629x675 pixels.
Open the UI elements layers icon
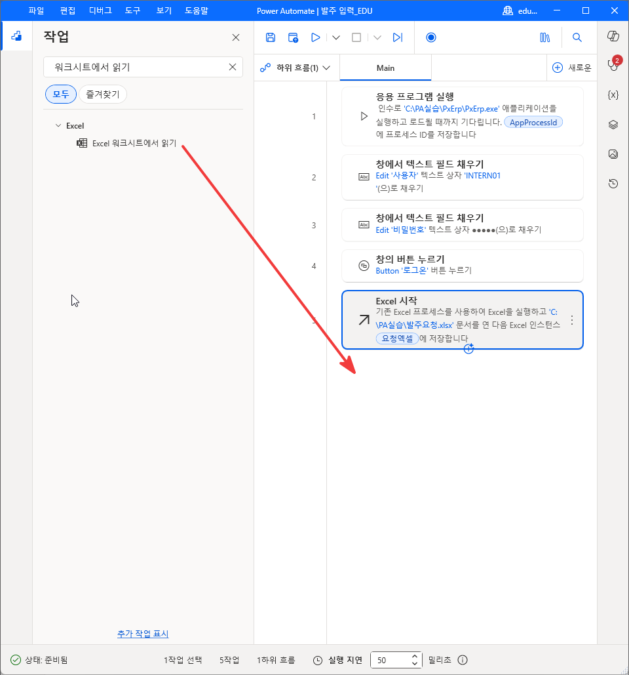613,125
